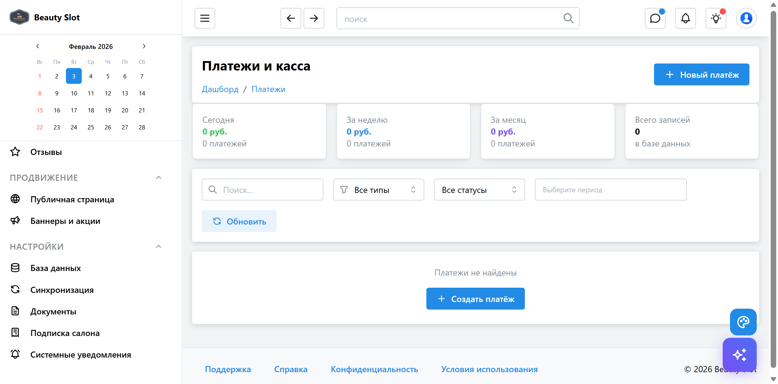Click the Выберите период date field
778x384 pixels.
(x=610, y=190)
